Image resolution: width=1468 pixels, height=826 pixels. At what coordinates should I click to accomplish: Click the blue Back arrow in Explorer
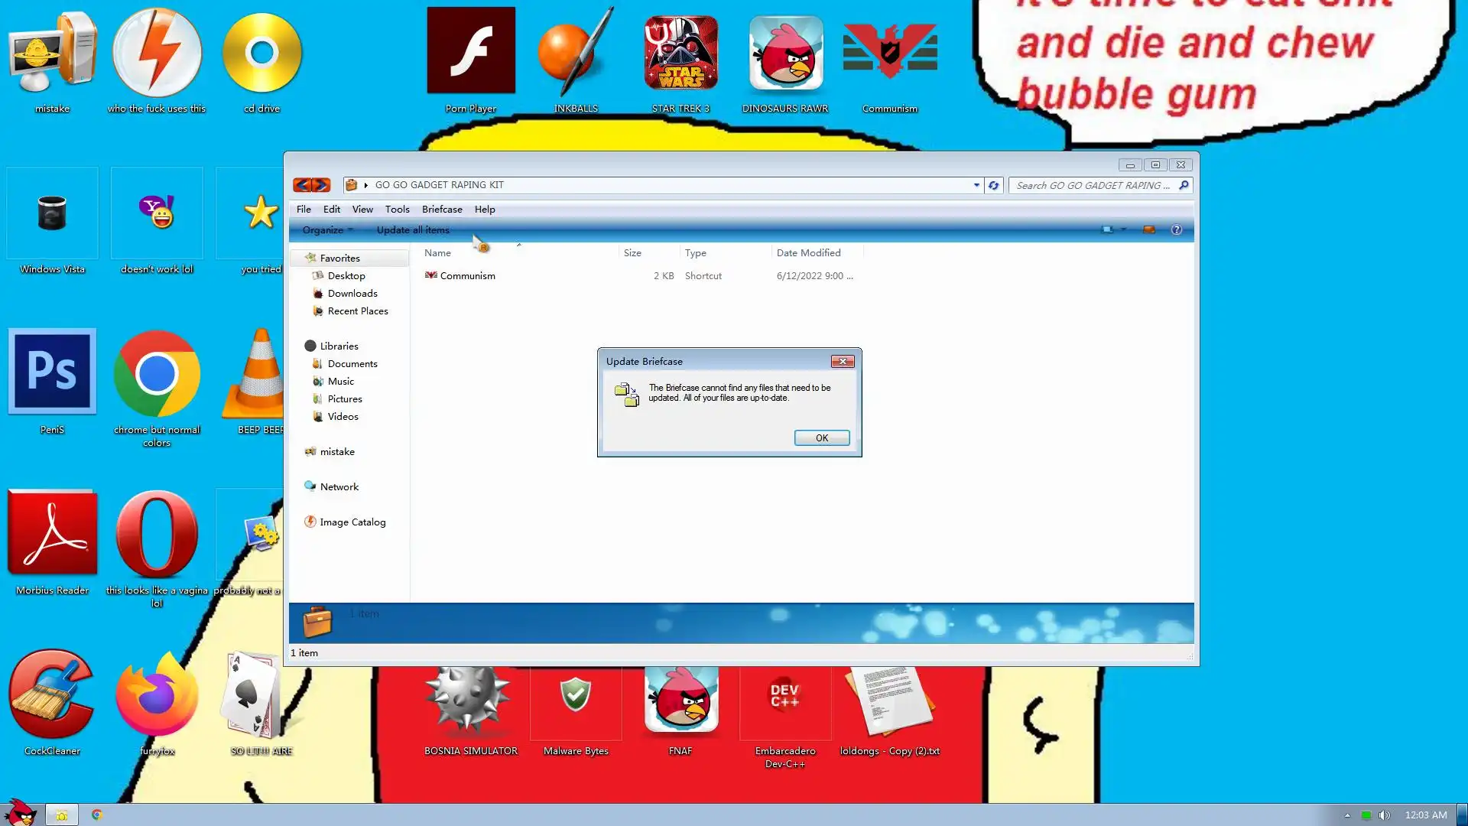coord(303,185)
